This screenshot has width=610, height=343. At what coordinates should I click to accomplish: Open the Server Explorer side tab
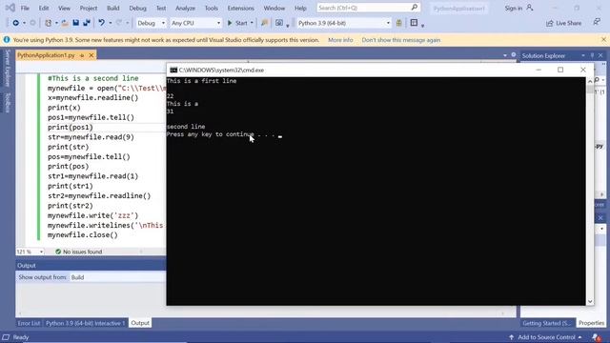(8, 68)
